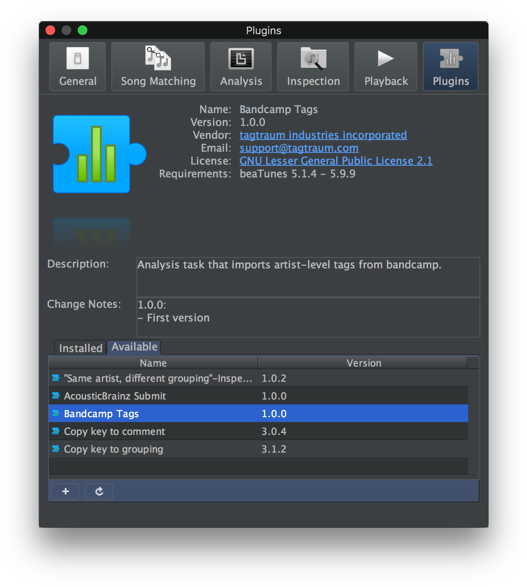This screenshot has width=527, height=587.
Task: Select the Copy key to comment plugin
Action: click(114, 431)
